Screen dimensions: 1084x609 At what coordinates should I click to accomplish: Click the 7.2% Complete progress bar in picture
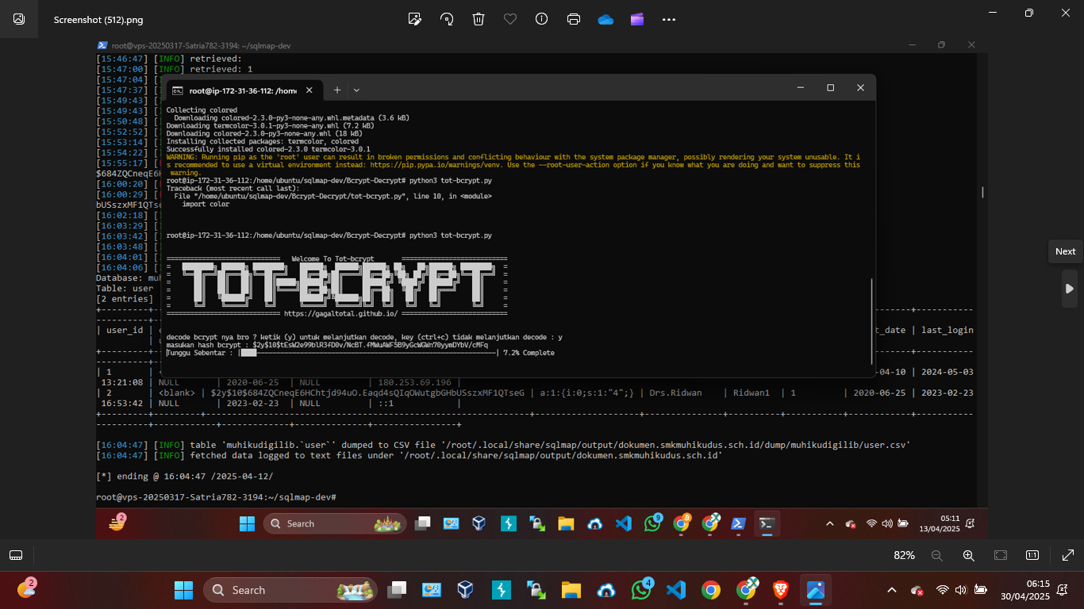click(368, 353)
